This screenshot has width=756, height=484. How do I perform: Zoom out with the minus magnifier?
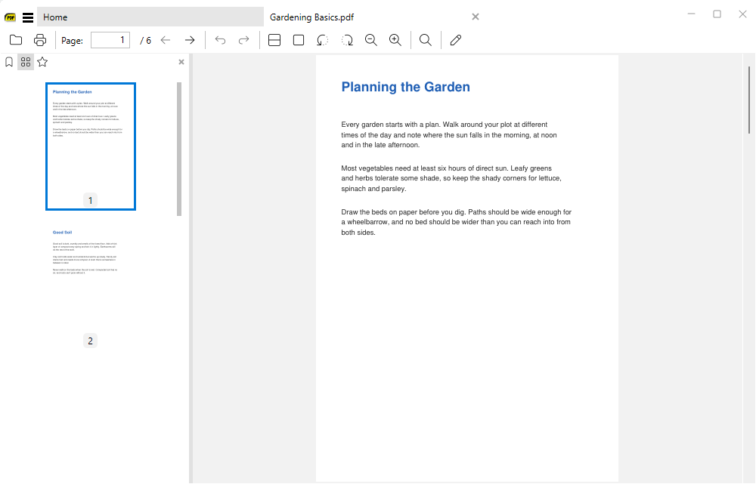click(371, 40)
